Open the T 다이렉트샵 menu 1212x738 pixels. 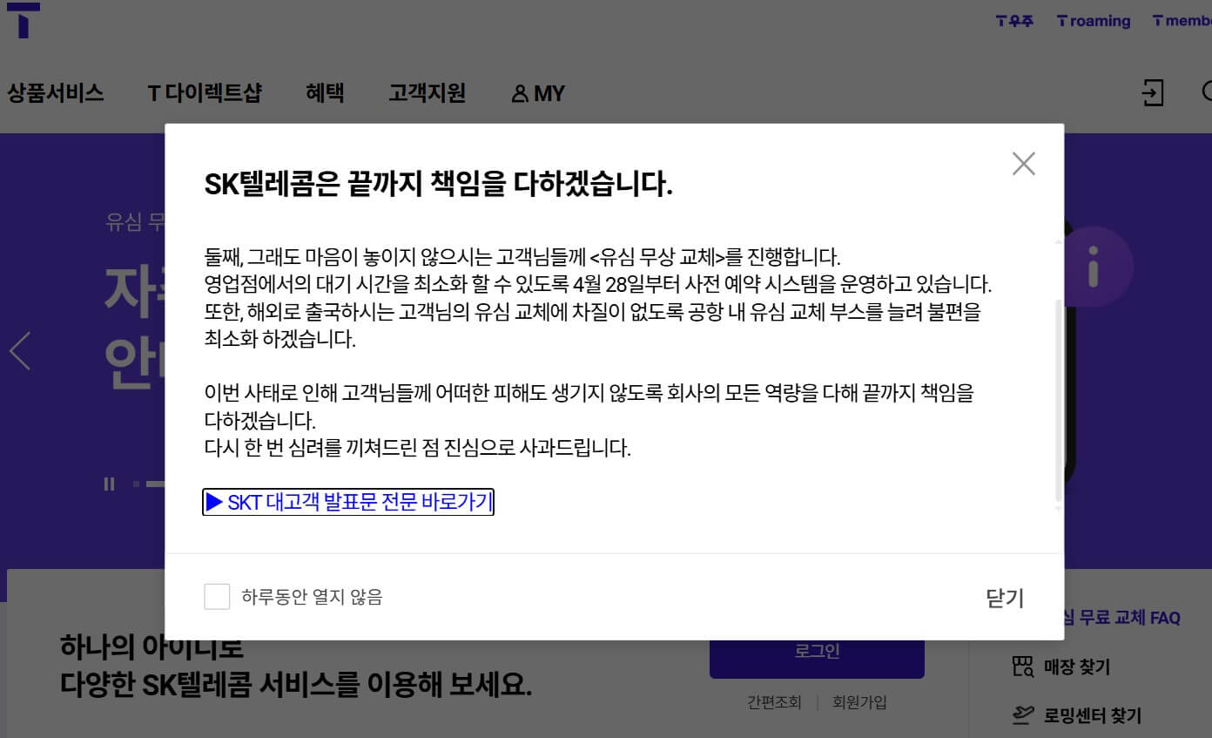pos(205,93)
